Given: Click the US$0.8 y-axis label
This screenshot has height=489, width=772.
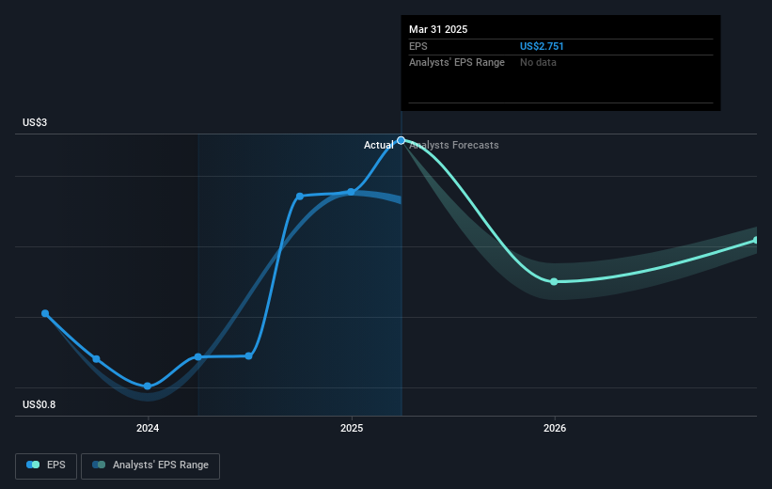Looking at the screenshot, I should pyautogui.click(x=39, y=404).
